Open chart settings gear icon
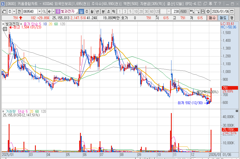Viewport: 240px width, 159px height. point(208,11)
